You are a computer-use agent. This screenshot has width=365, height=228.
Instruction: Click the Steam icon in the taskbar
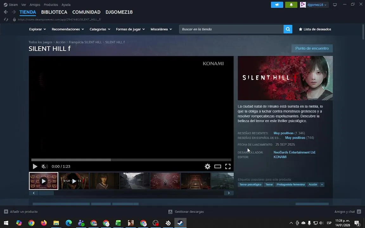(180, 223)
